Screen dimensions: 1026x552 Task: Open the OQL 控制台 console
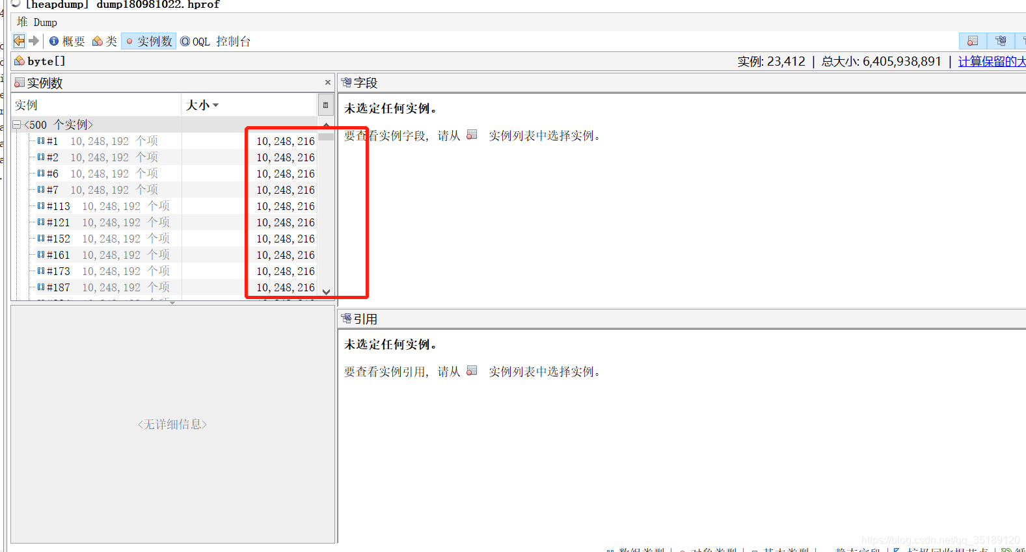[x=215, y=41]
